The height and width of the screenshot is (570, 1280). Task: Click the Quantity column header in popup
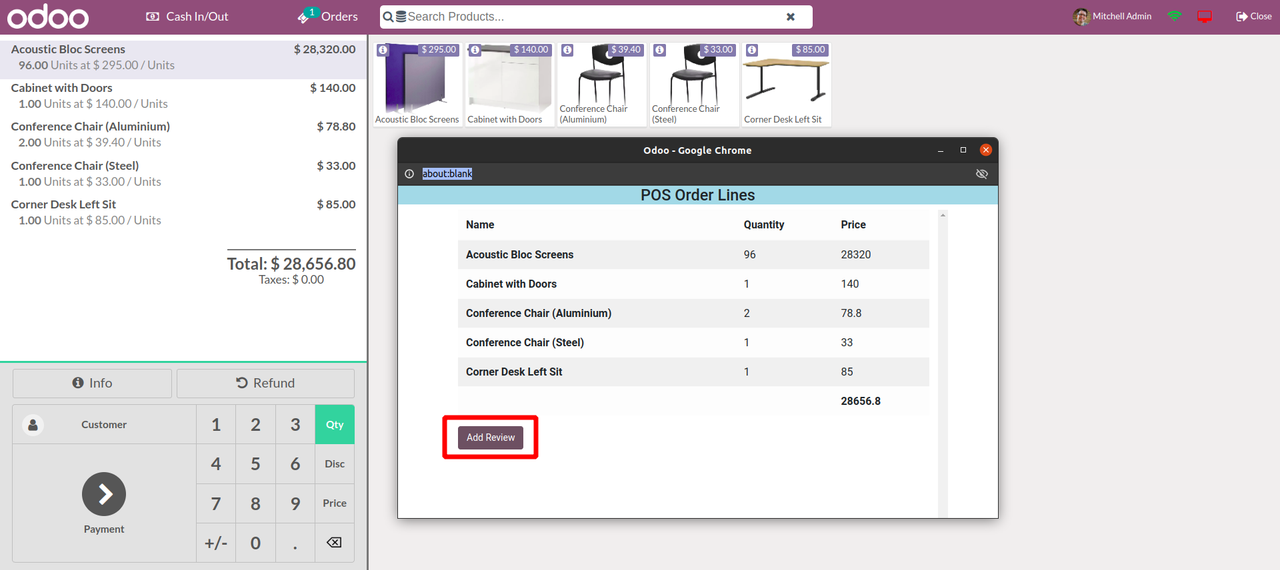click(764, 225)
